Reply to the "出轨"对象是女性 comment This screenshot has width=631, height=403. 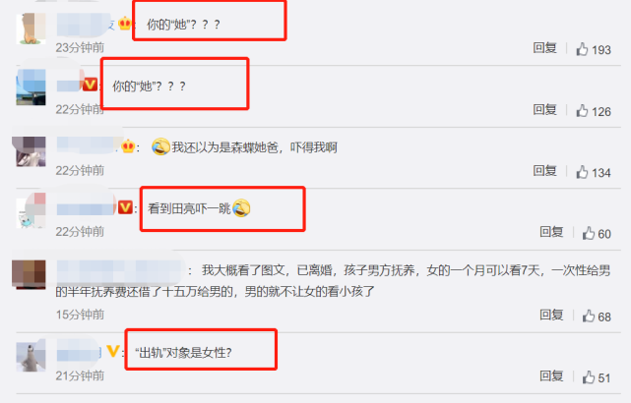tap(551, 376)
